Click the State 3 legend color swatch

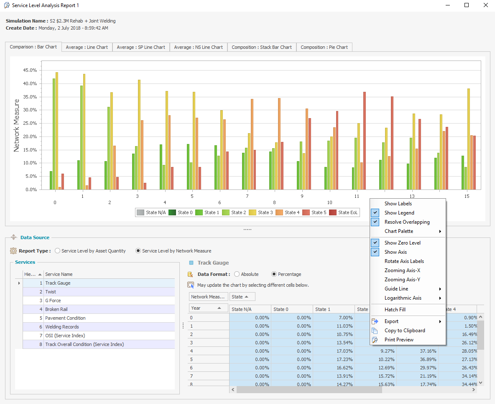[x=252, y=212]
